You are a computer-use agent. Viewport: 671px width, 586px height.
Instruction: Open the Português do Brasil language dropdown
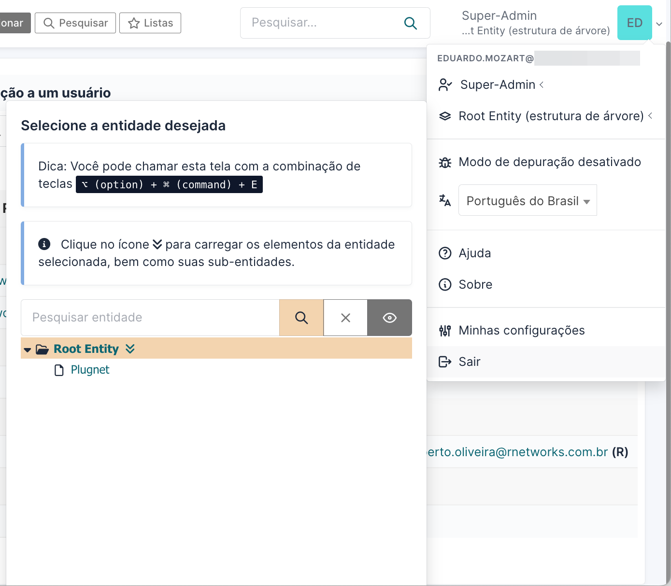click(528, 200)
